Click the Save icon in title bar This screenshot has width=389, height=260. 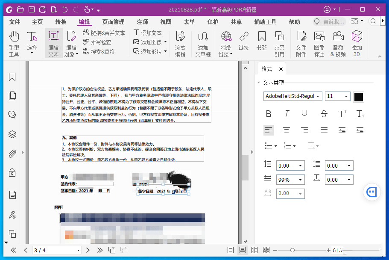point(32,10)
